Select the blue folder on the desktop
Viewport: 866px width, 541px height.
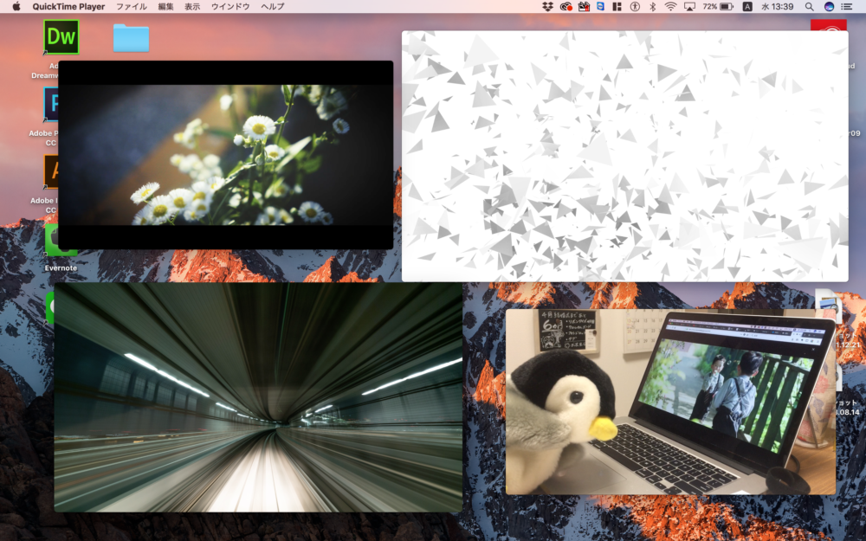(132, 38)
